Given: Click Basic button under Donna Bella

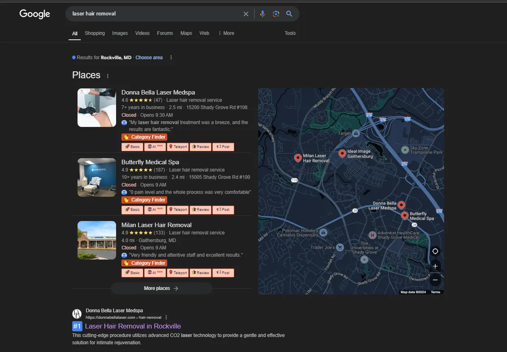Looking at the screenshot, I should coord(132,147).
